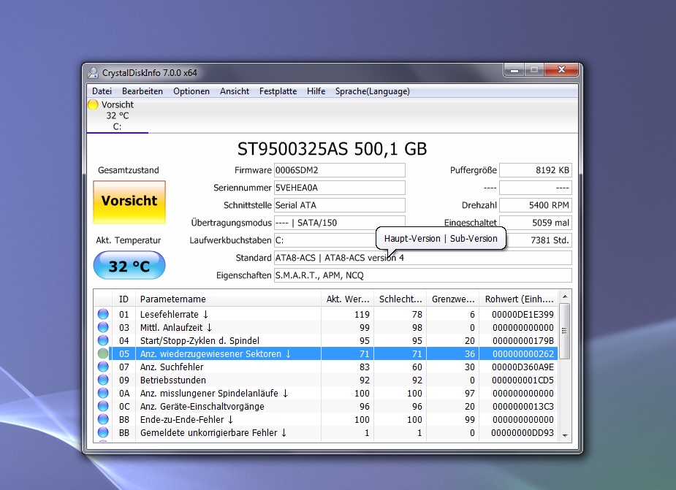The width and height of the screenshot is (676, 490).
Task: Click scrollbar up arrow of SMART list
Action: click(565, 296)
